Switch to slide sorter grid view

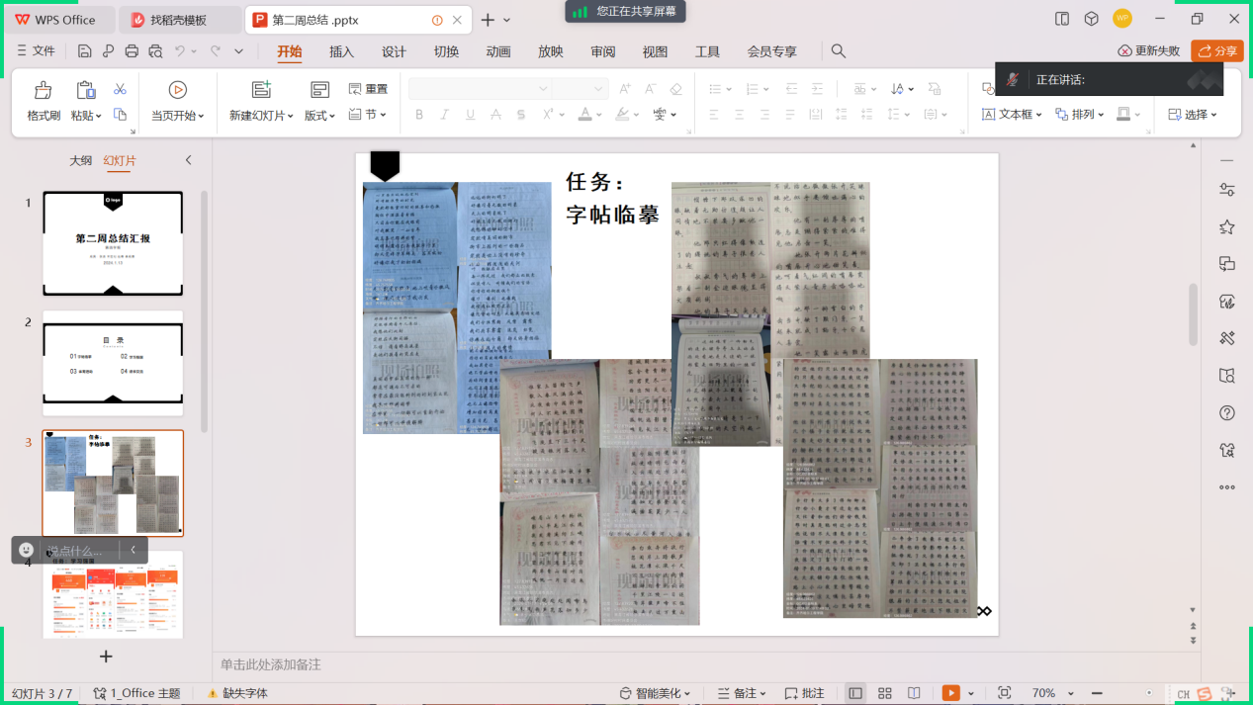coord(885,693)
